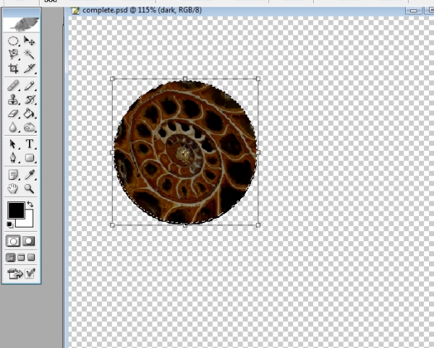
Task: Pick the Crop tool
Action: (13, 68)
